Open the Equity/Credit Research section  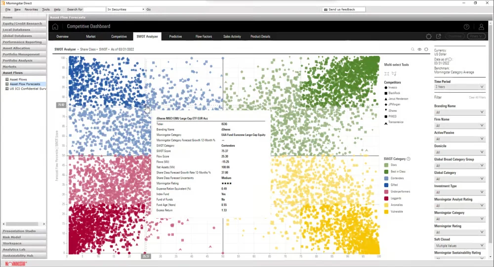point(24,24)
